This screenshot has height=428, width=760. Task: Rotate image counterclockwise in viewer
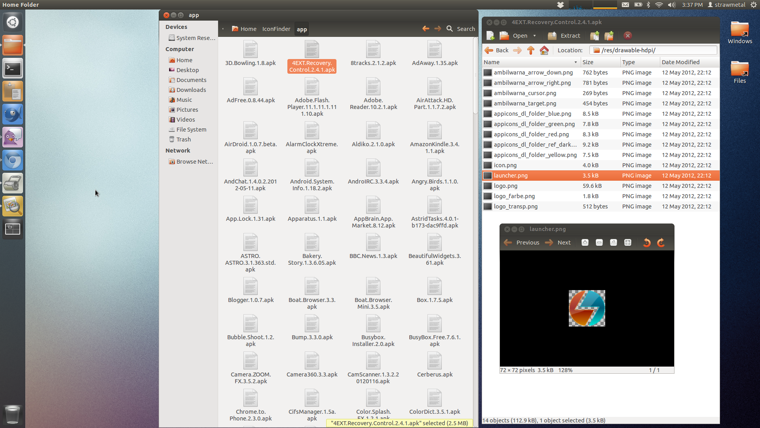[647, 243]
